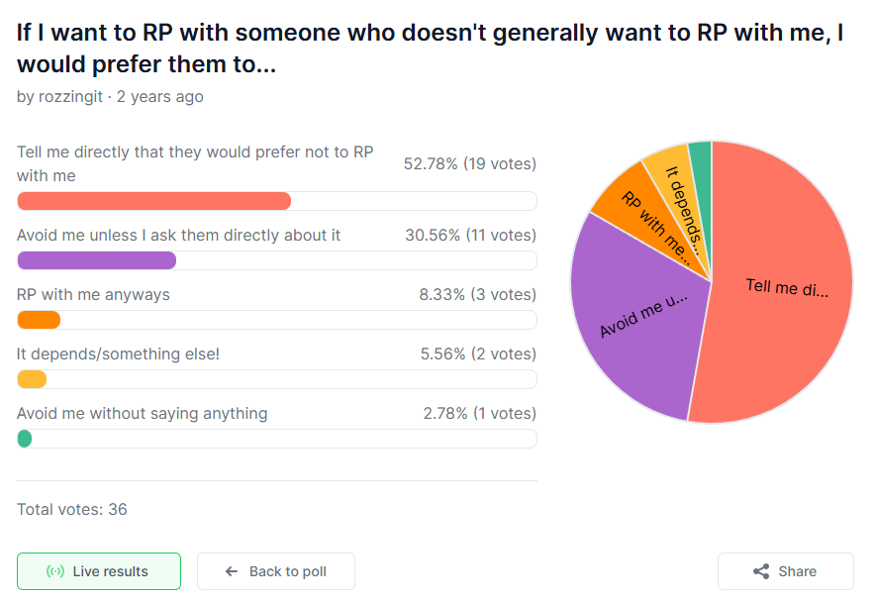The width and height of the screenshot is (875, 602).
Task: Click the Share network icon
Action: point(761,571)
